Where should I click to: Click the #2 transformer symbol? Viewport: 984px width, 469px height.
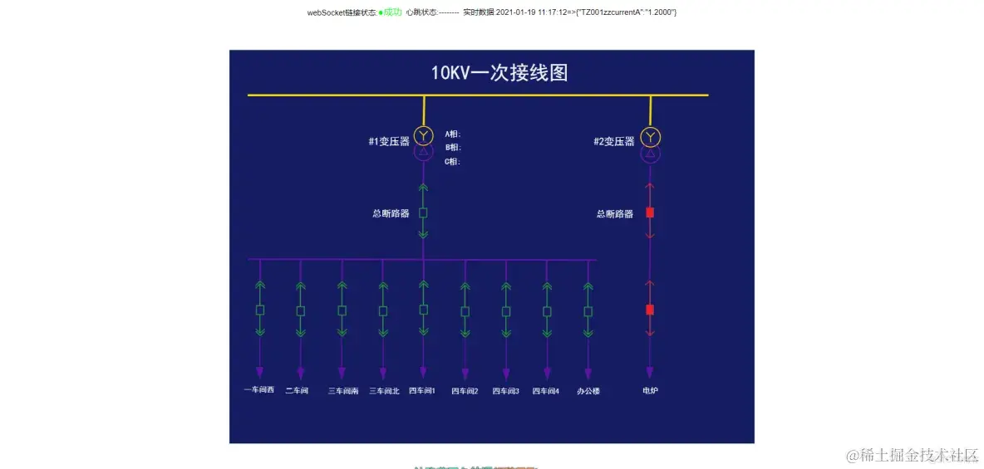pos(650,144)
